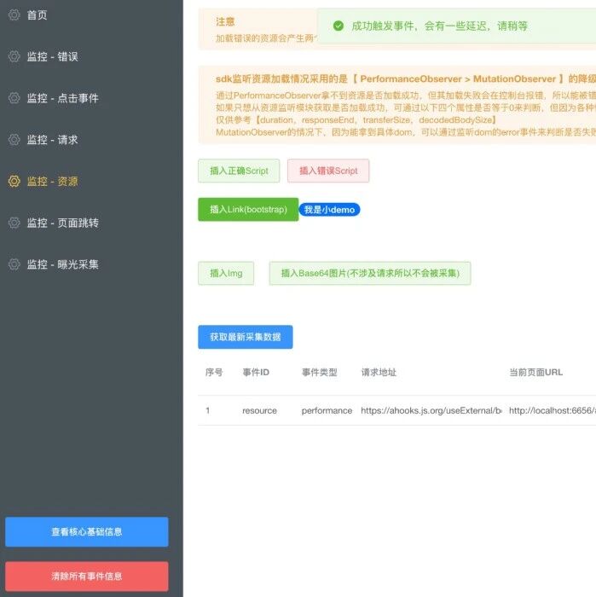Click the highlighted gear icon beside 监控 - 资源

[x=14, y=181]
